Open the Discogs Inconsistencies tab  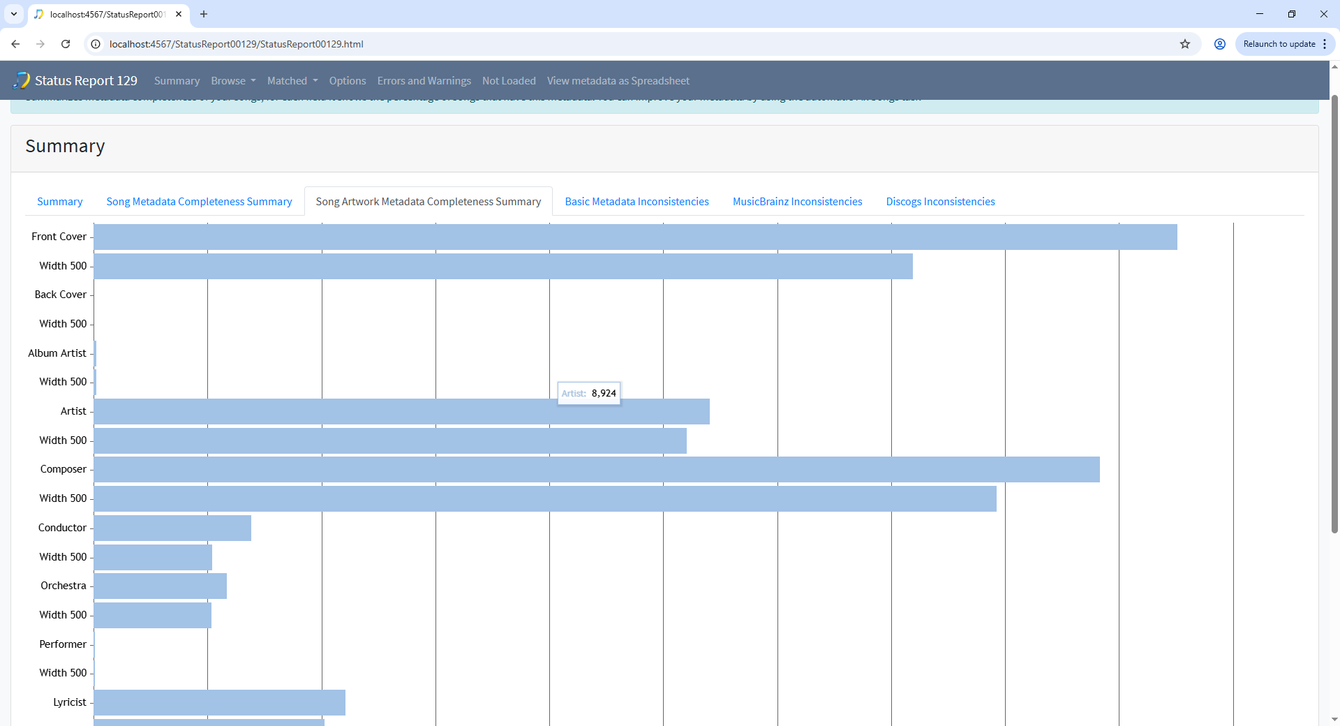940,202
